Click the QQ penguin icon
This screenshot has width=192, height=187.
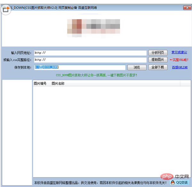pyautogui.click(x=173, y=183)
